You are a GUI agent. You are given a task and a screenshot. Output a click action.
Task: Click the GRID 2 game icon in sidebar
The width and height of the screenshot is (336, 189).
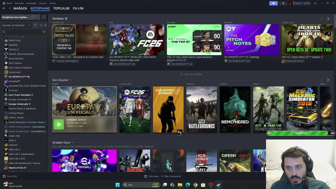pos(6,140)
